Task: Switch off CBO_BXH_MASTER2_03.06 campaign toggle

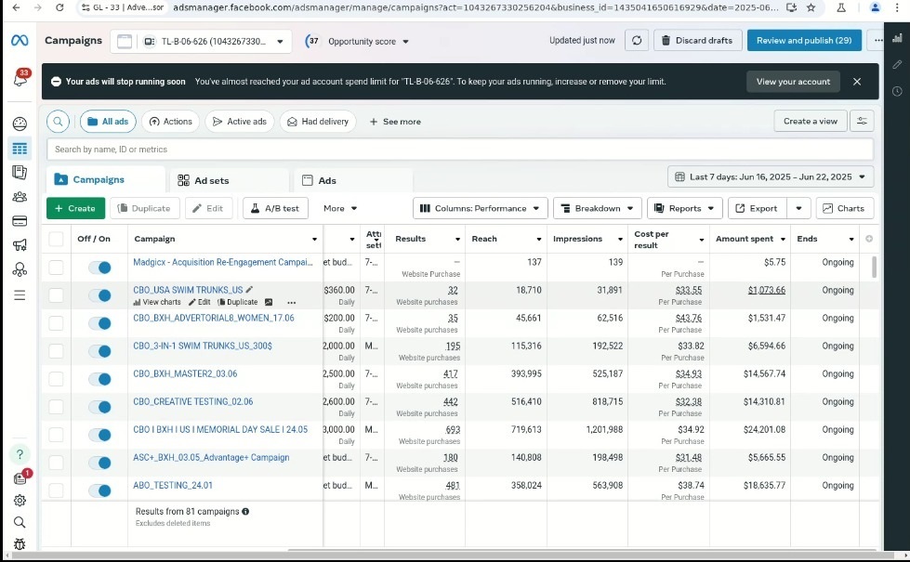Action: 99,379
